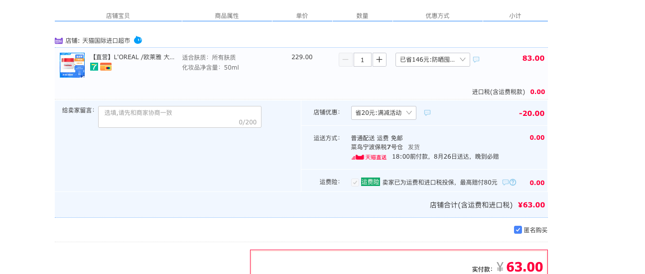
Task: Click the 进口税(含运费税款) label
Action: [x=499, y=92]
